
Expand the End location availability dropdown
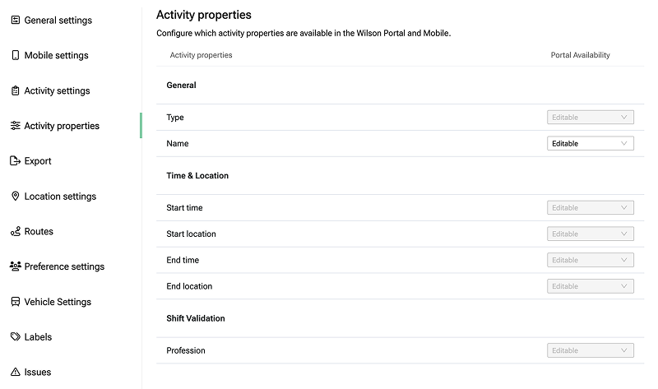[590, 286]
